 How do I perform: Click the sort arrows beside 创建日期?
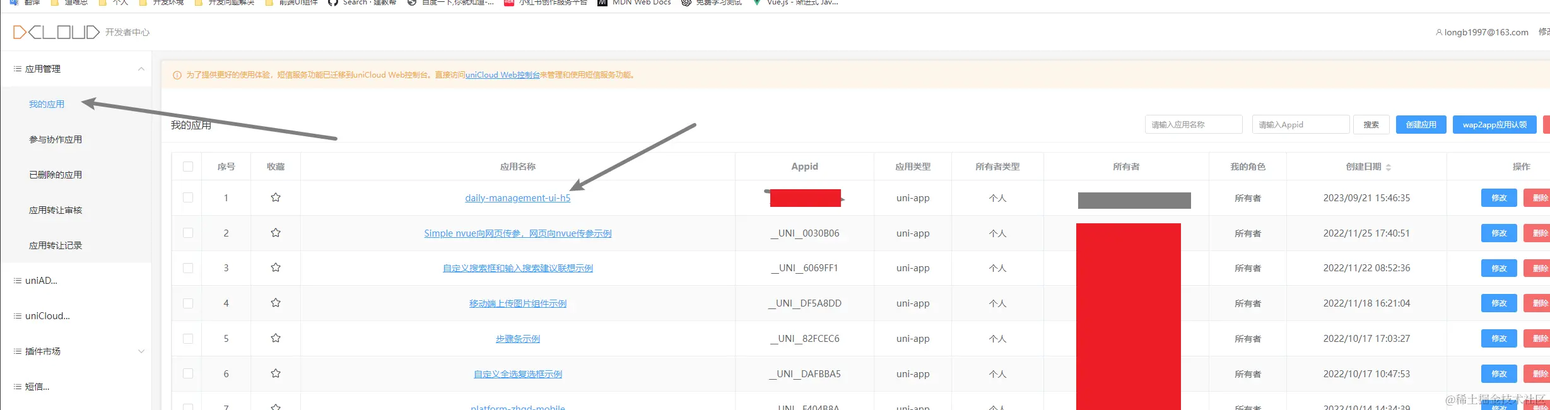[1389, 167]
